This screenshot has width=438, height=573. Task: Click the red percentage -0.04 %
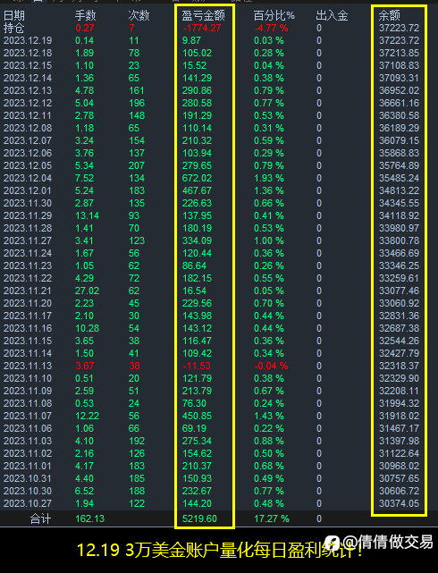tap(271, 366)
